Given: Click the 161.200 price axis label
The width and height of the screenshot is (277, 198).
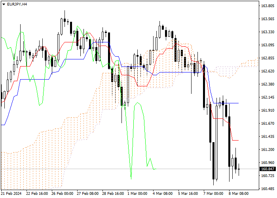Looking at the screenshot, I should coord(268,150).
